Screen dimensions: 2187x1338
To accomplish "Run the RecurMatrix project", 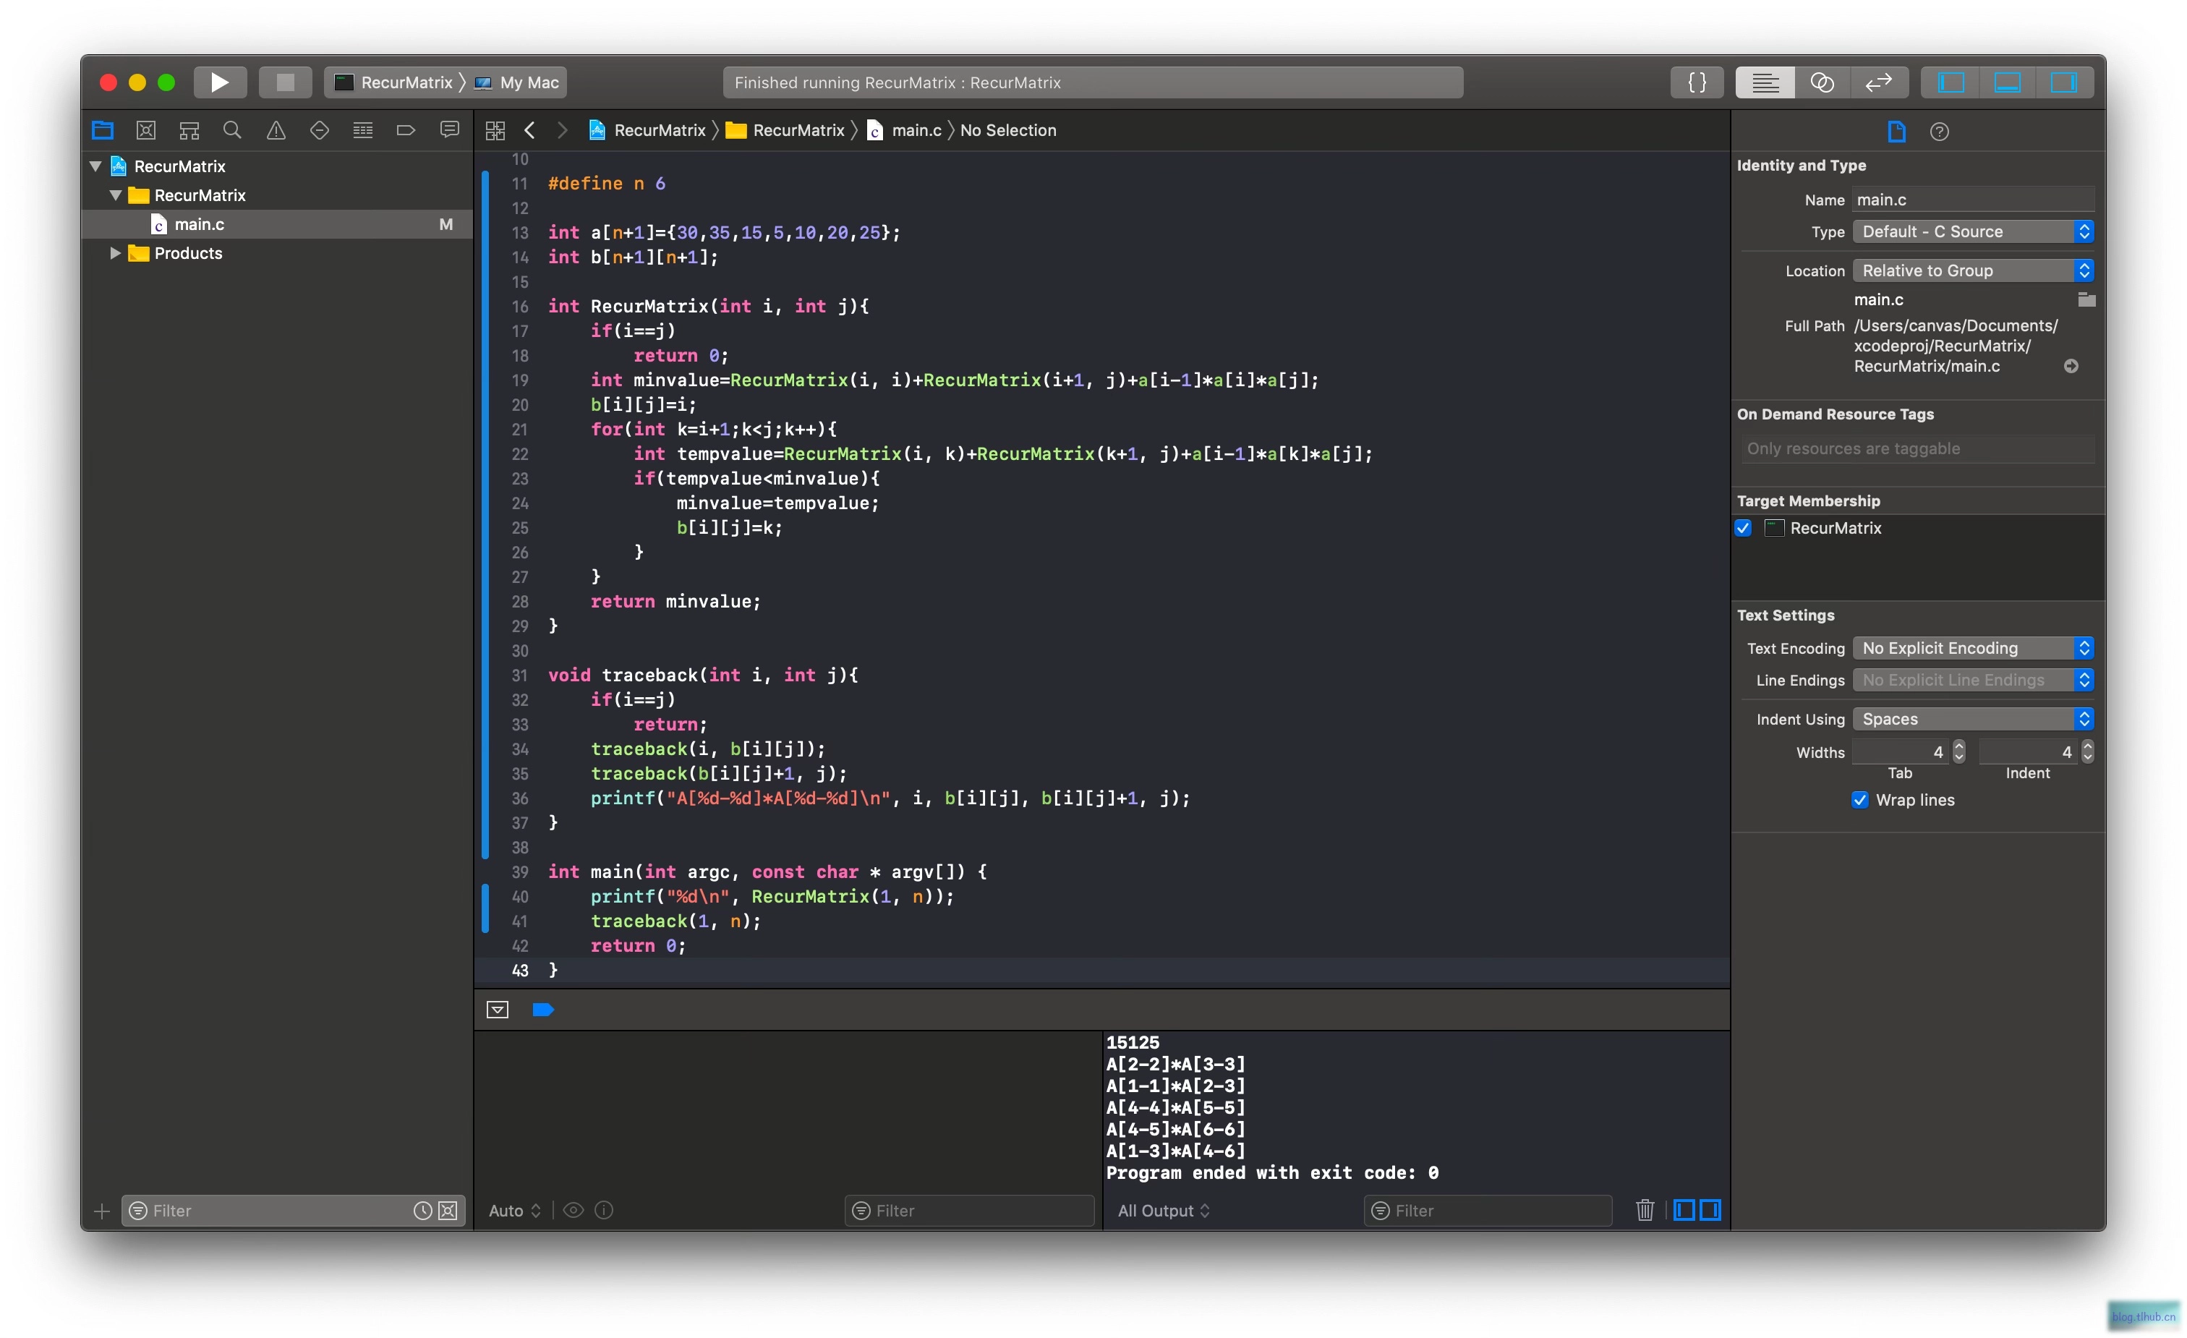I will click(220, 82).
